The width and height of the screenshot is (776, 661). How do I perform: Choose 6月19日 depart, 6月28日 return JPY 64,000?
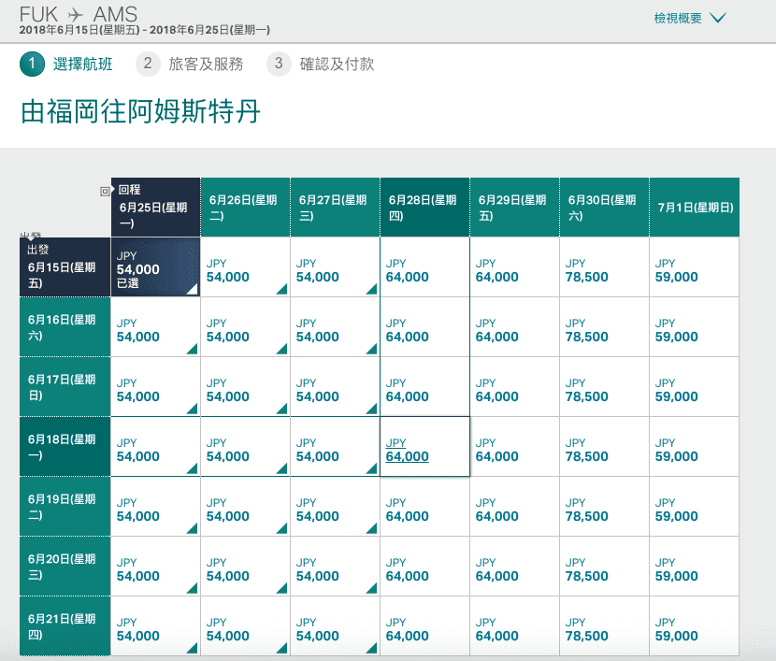tap(424, 507)
